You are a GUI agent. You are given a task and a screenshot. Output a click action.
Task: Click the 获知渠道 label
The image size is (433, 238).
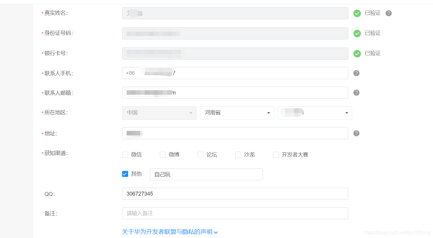click(56, 153)
